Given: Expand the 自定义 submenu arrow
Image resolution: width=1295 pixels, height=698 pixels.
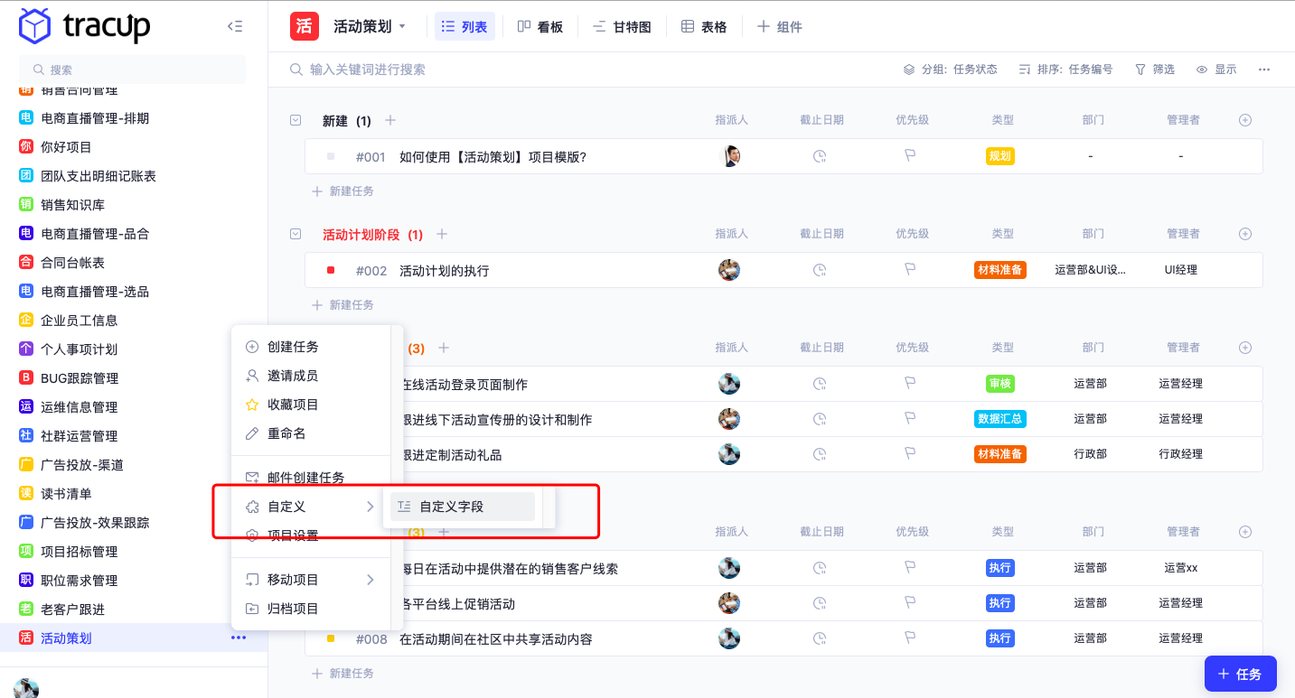Looking at the screenshot, I should pos(371,506).
